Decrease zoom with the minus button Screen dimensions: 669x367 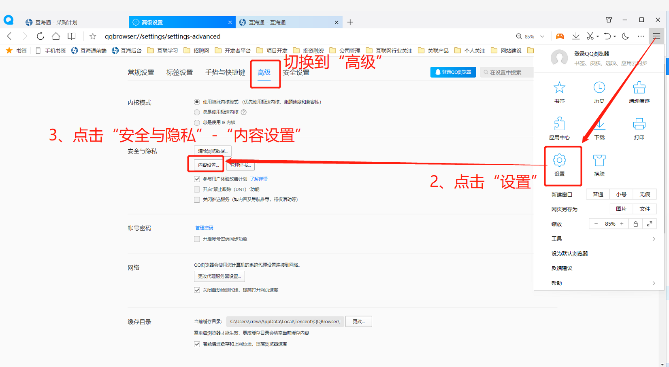click(x=596, y=224)
